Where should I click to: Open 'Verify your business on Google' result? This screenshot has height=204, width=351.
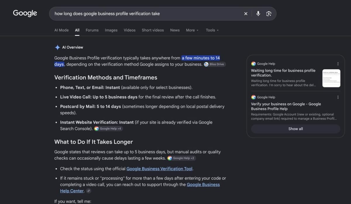pyautogui.click(x=286, y=106)
